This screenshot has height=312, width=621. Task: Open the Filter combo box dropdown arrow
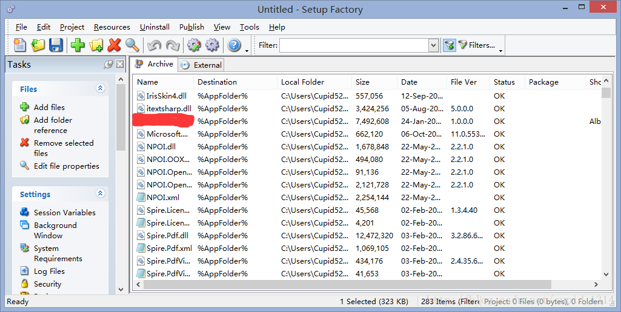click(x=433, y=45)
